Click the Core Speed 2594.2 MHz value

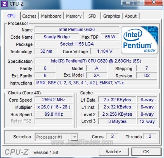[x=54, y=100]
